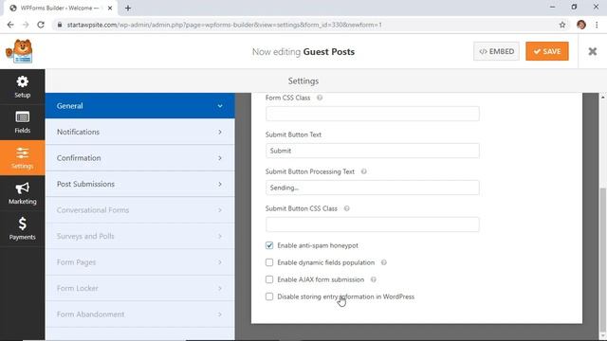The width and height of the screenshot is (607, 341).
Task: Expand the Form Pages chevron
Action: point(220,262)
